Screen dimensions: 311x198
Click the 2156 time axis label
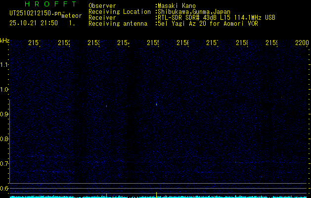click(x=182, y=43)
